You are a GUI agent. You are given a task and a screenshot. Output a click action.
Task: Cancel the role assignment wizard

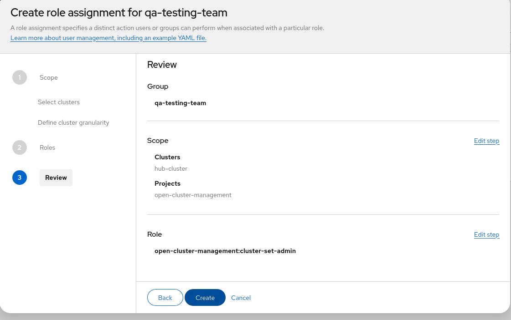[x=241, y=298]
